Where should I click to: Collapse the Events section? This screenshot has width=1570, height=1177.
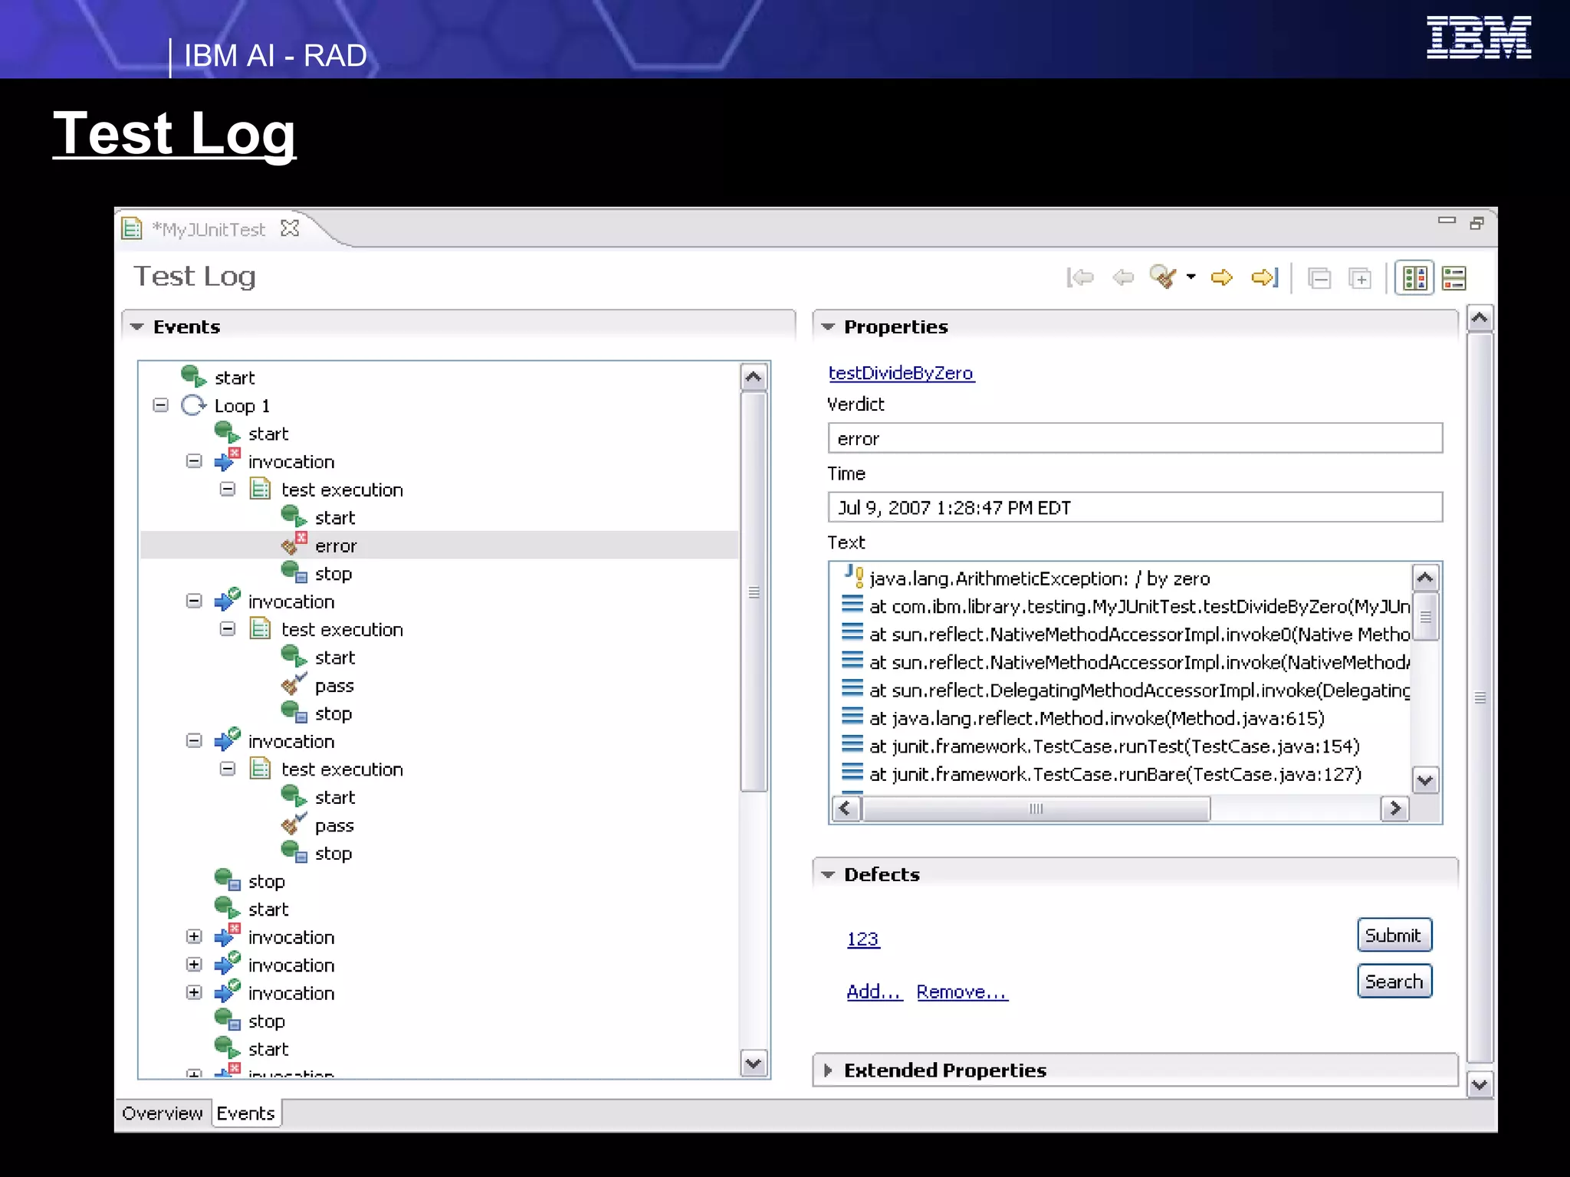(137, 327)
